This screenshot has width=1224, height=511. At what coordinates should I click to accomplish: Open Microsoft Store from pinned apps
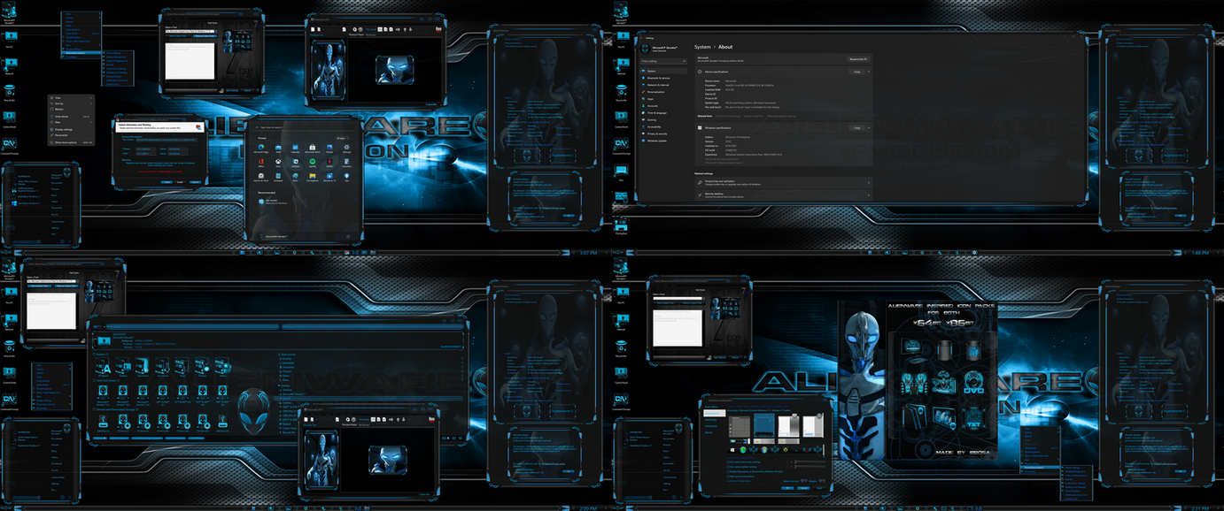coord(313,148)
